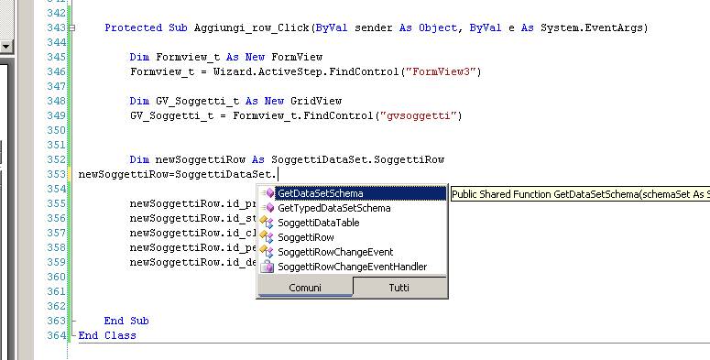Image resolution: width=710 pixels, height=360 pixels.
Task: Switch to the Comuni tab
Action: 305,287
